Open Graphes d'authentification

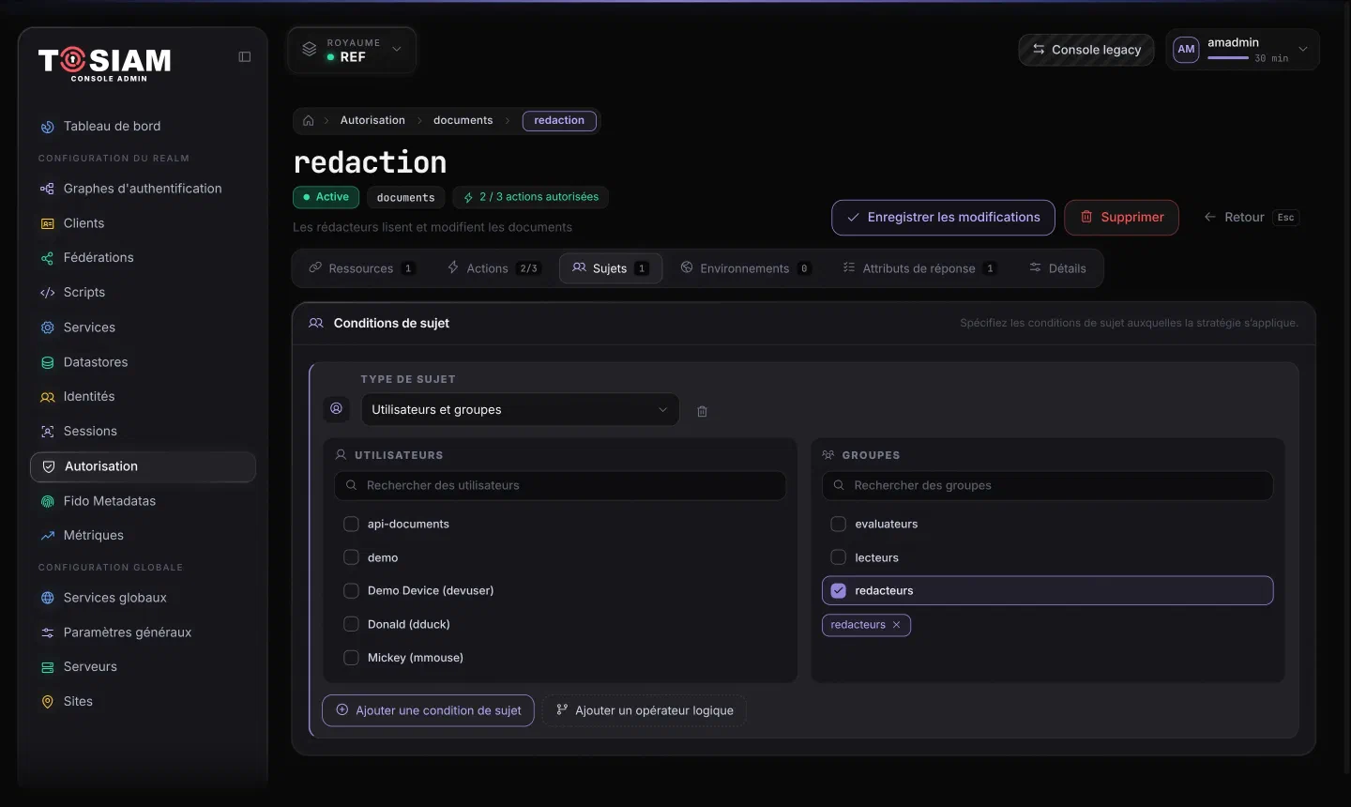143,189
